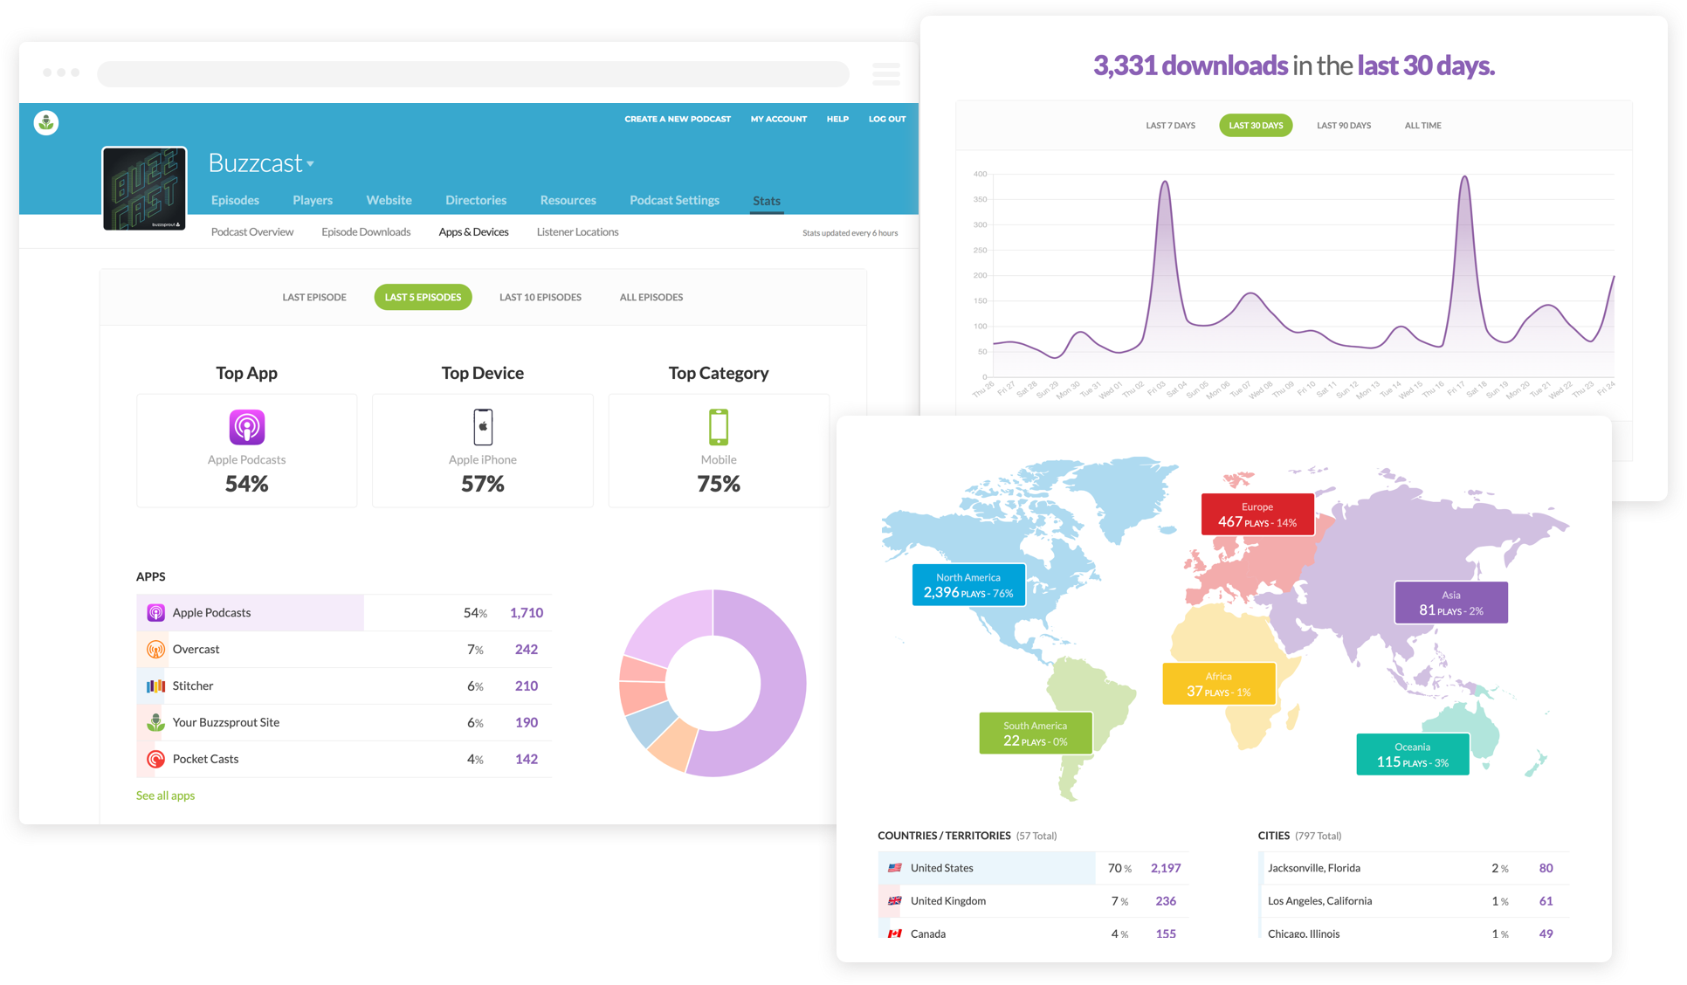Select Last 7 Days range

[x=1170, y=126]
